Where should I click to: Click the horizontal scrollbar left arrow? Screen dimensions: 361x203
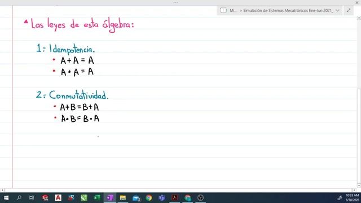click(x=2, y=190)
